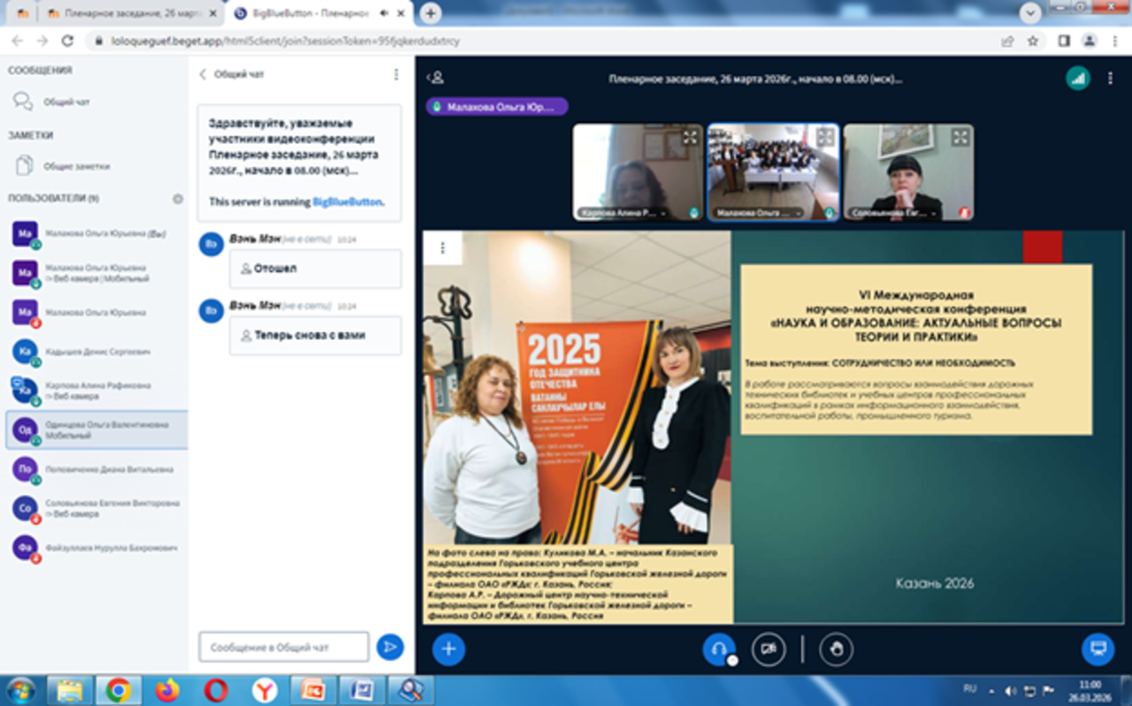Image resolution: width=1132 pixels, height=706 pixels.
Task: Expand Карпова Алина webcam to fullscreen
Action: pos(690,137)
